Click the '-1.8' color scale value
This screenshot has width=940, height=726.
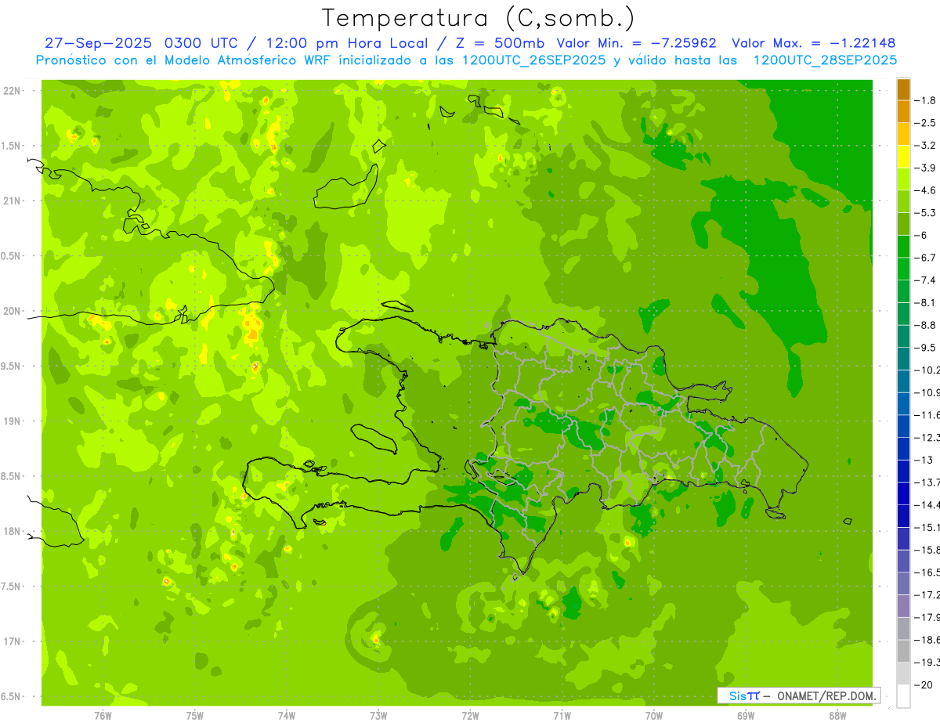pos(927,100)
